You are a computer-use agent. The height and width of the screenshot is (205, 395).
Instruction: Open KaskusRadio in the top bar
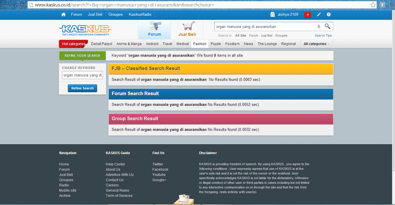click(140, 14)
